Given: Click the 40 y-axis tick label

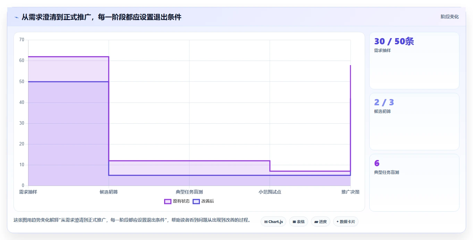Looking at the screenshot, I should click(x=22, y=103).
